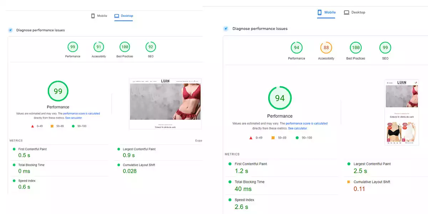Open the mobile SEO gauge showing 99
The width and height of the screenshot is (428, 214).
tap(385, 47)
